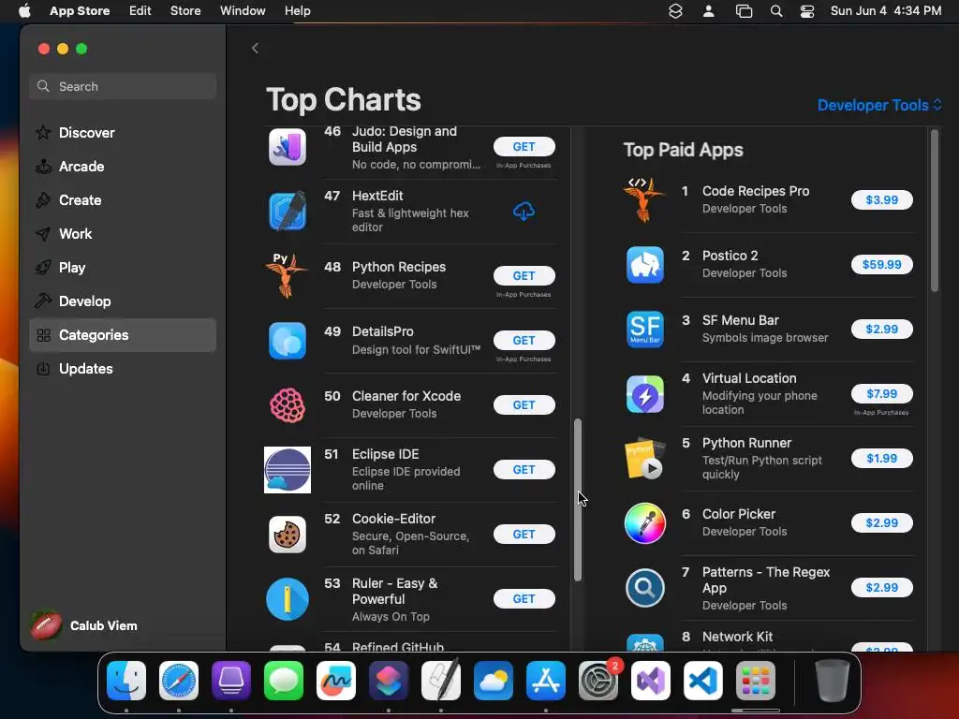Open the Judo: Design and Build Apps icon
Image resolution: width=959 pixels, height=719 pixels.
(288, 147)
